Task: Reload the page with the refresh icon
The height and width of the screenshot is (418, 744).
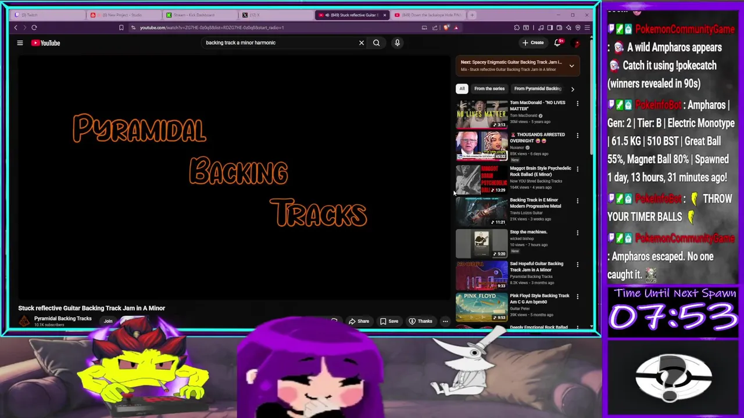Action: click(x=34, y=27)
